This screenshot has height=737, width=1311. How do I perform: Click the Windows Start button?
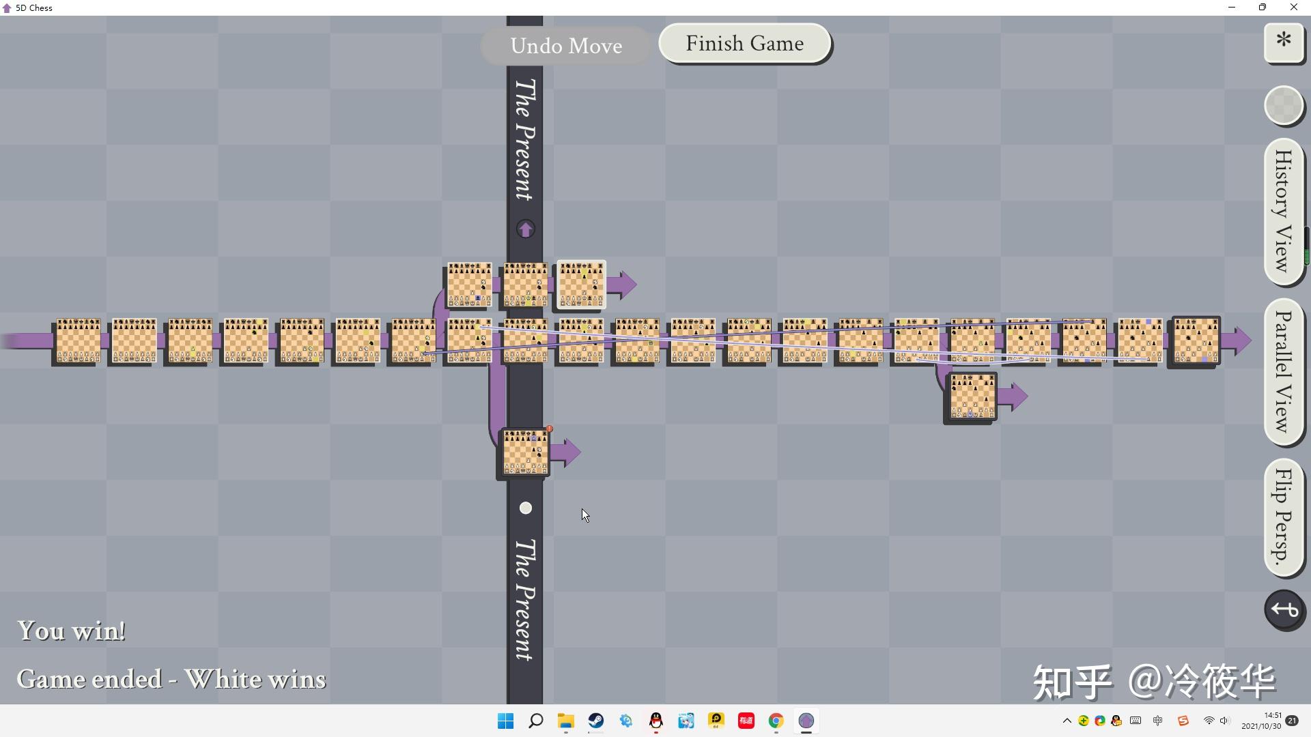[x=504, y=721]
